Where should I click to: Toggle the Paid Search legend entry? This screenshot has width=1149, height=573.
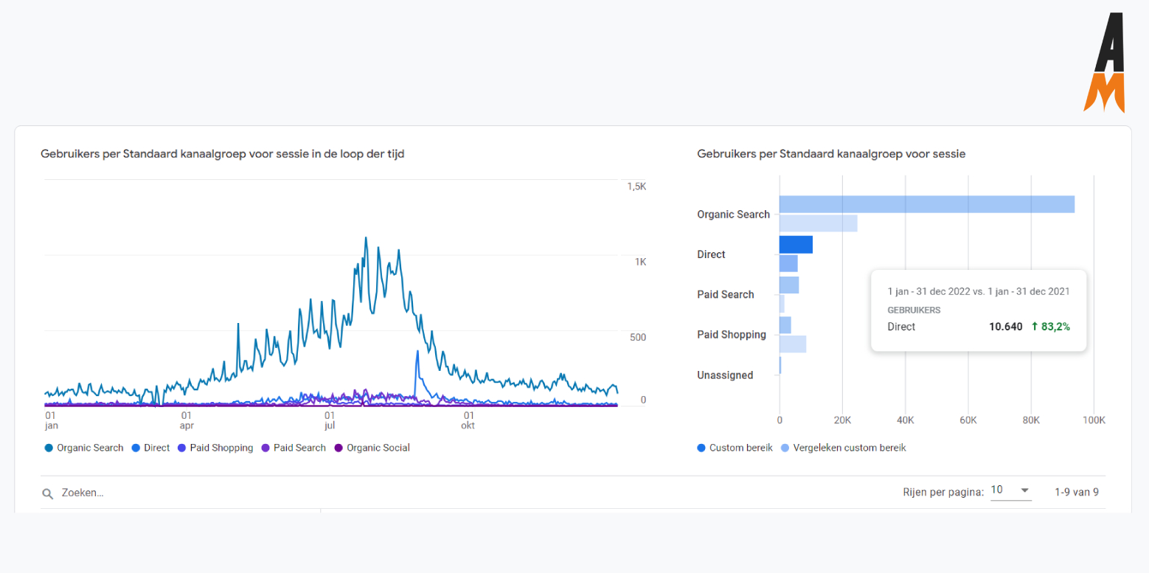(294, 448)
